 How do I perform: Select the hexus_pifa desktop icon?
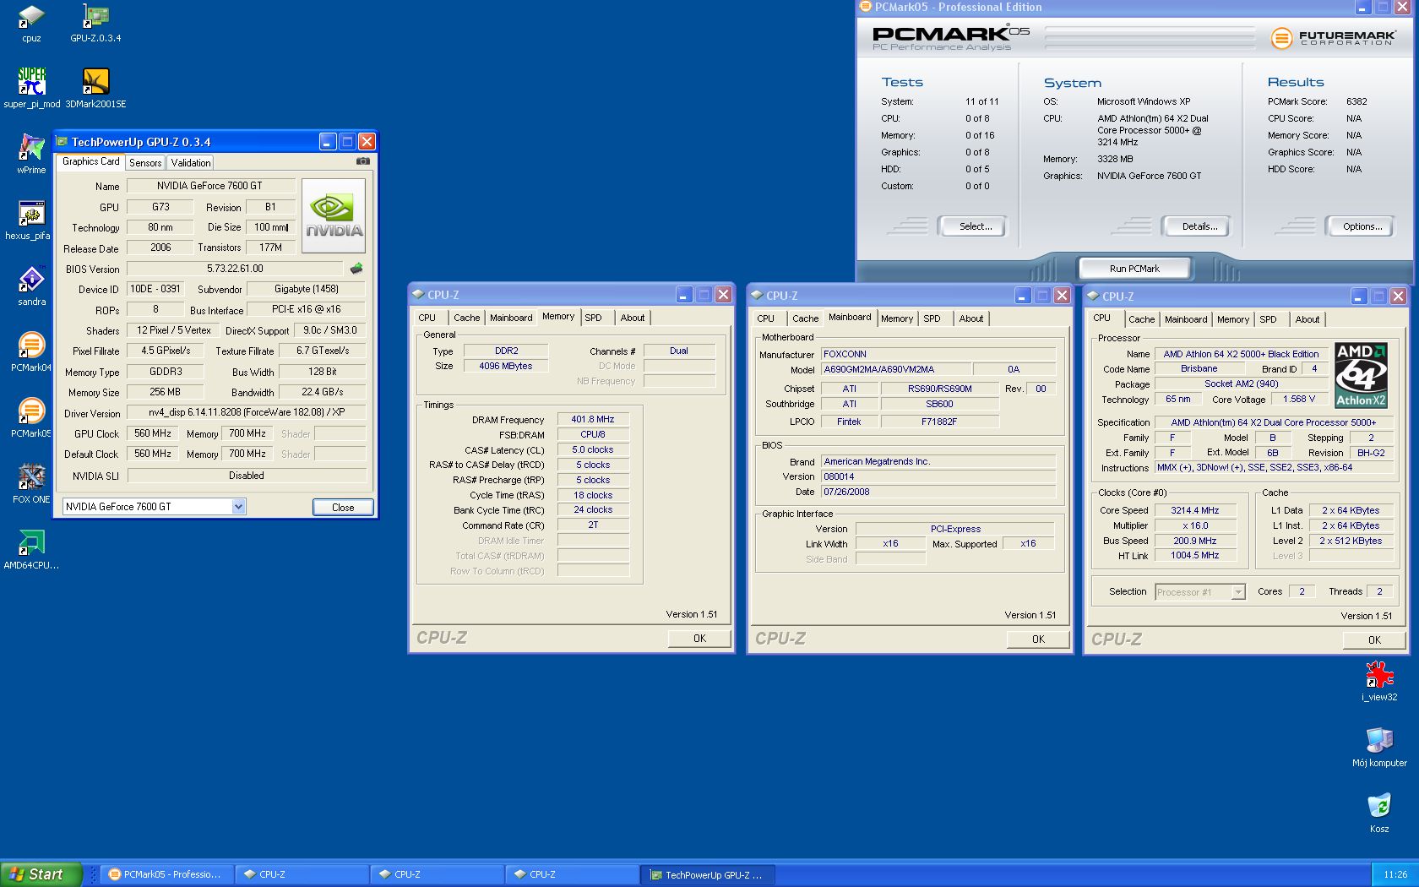[x=31, y=220]
